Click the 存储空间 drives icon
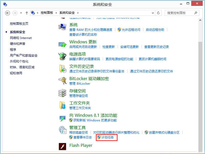The image size is (205, 154). click(63, 93)
